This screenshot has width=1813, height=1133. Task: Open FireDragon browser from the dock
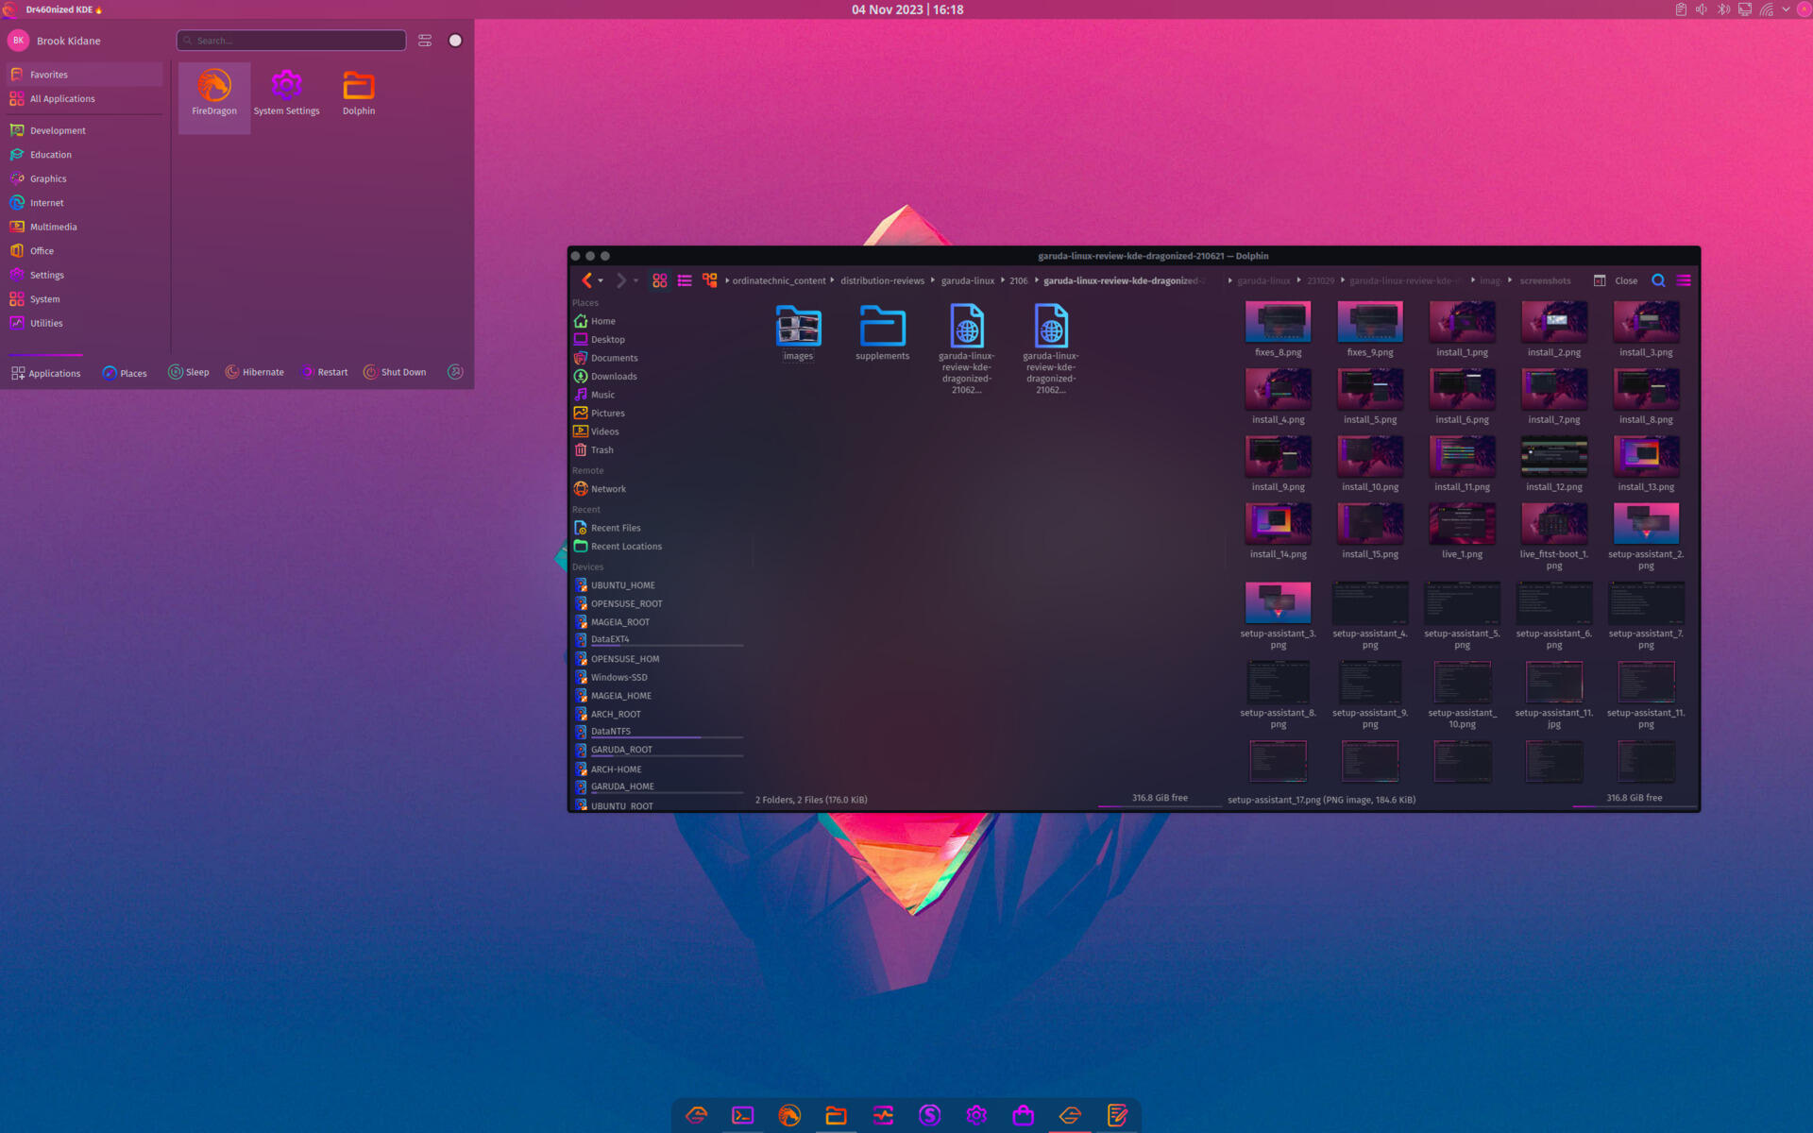click(789, 1116)
